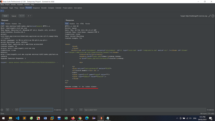Viewport: 215px width, 121px height.
Task: Open Firefox from the taskbar
Action: coord(73,118)
